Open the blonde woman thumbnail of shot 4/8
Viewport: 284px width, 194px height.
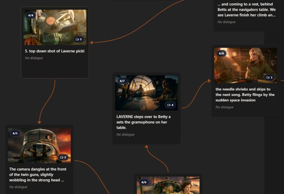pyautogui.click(x=245, y=65)
